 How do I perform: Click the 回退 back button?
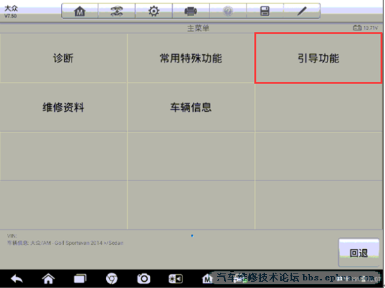point(359,253)
